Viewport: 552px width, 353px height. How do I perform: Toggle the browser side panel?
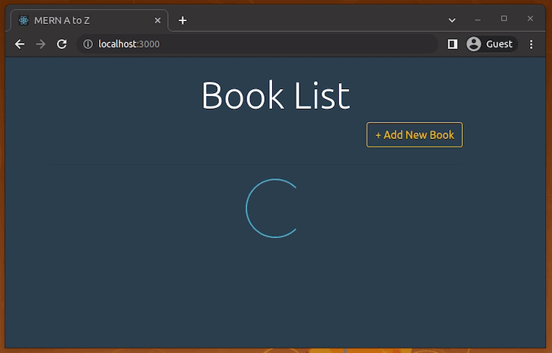(x=452, y=45)
